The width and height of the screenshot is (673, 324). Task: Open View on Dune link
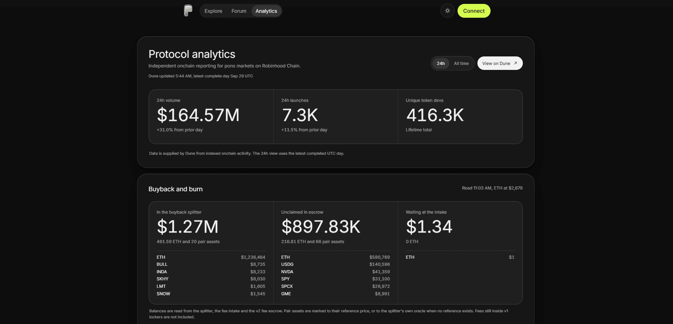(x=500, y=63)
